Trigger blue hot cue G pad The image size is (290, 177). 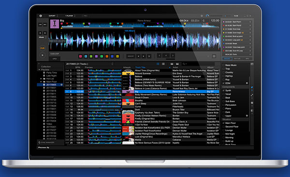pyautogui.click(x=112, y=56)
